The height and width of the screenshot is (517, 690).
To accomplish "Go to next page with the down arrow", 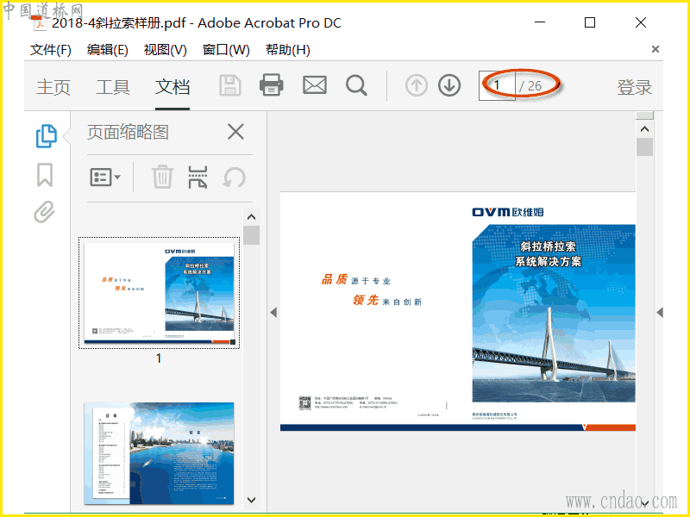I will tap(449, 85).
